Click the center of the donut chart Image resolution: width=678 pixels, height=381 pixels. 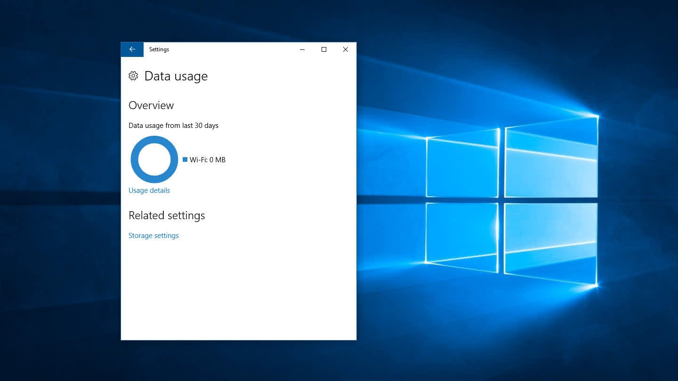(154, 159)
